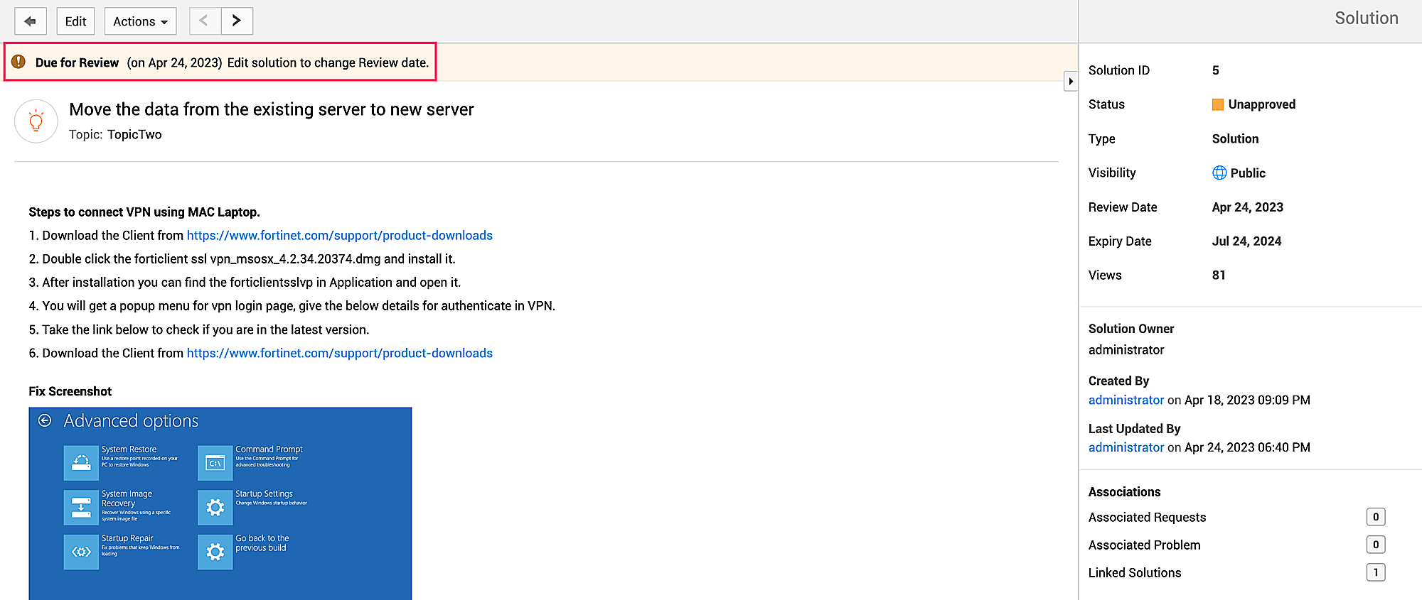Open the Last Updated By administrator link

click(1126, 447)
